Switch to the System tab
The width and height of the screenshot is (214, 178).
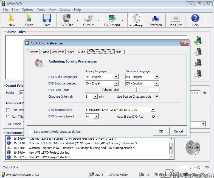pos(33,52)
